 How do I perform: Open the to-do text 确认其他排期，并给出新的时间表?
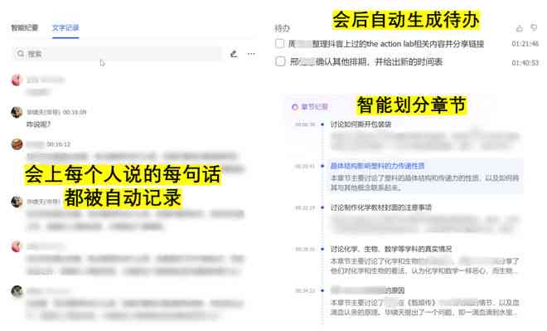pyautogui.click(x=379, y=62)
